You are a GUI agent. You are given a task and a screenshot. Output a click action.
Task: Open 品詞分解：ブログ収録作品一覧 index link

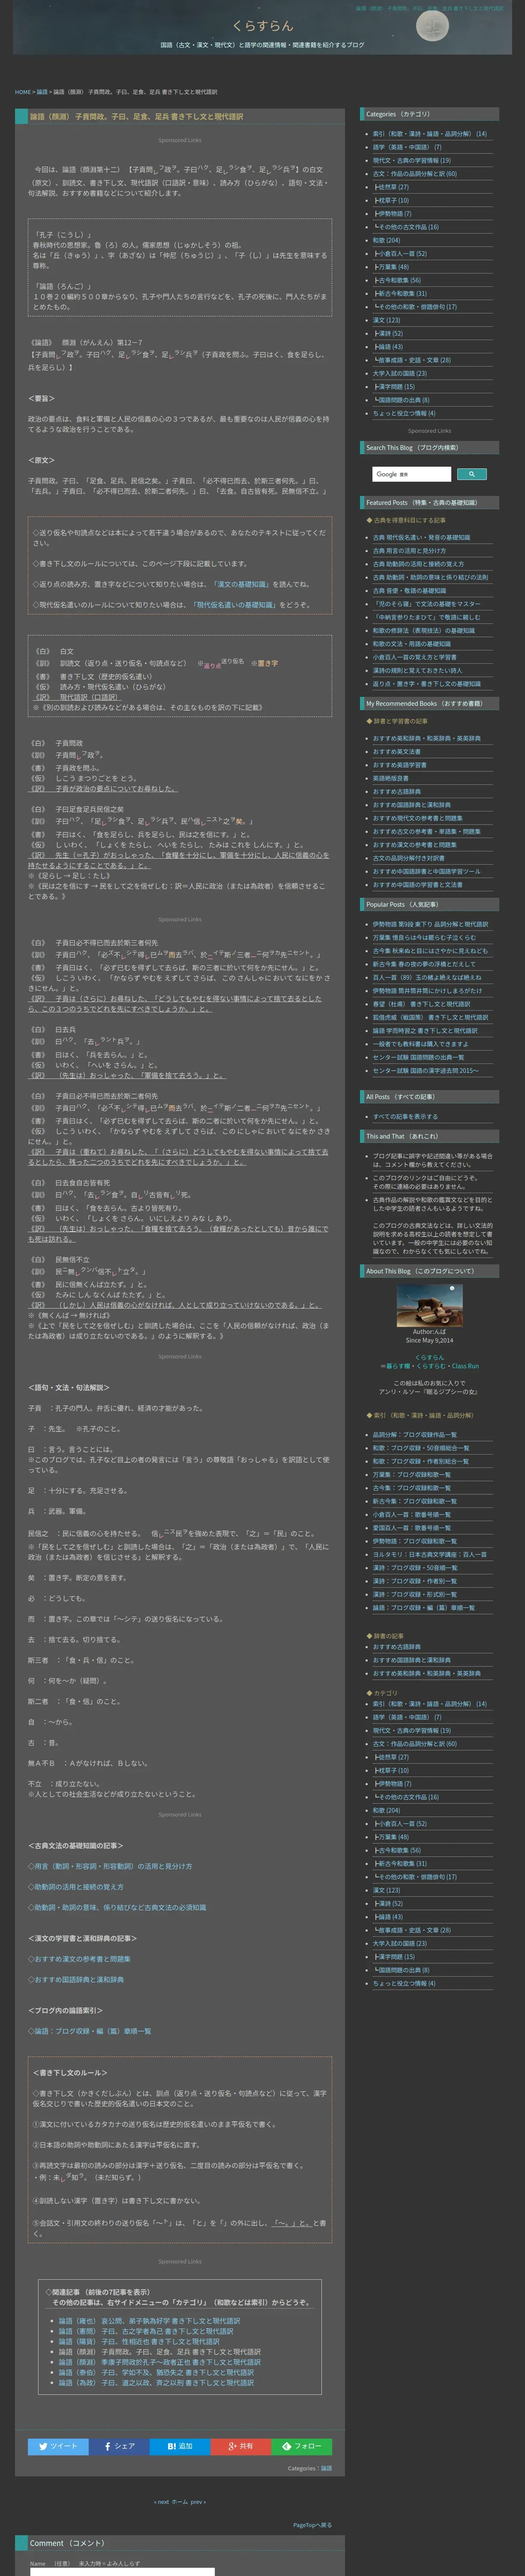click(x=414, y=1434)
